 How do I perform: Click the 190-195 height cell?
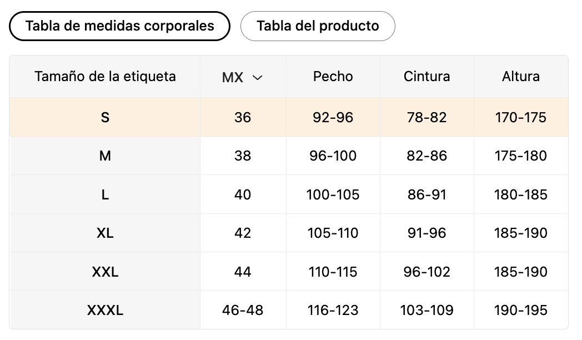pos(521,310)
